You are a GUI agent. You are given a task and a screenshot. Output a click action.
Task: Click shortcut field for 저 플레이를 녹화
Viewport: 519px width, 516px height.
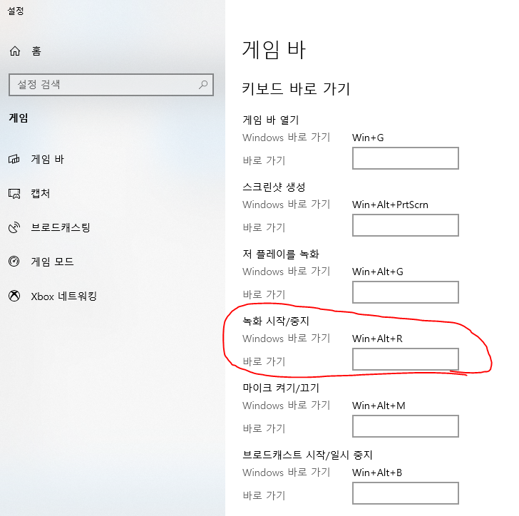[406, 292]
